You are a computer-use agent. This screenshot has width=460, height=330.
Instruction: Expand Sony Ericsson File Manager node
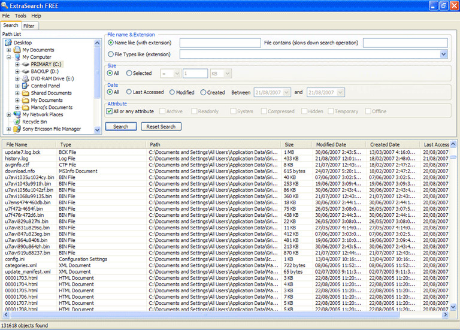point(9,129)
